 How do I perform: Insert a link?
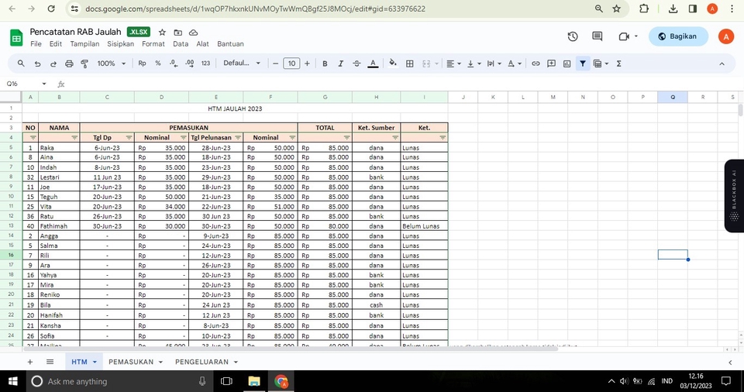click(x=536, y=64)
